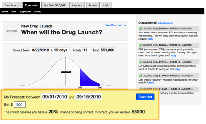Open the Dashboard tab

pos(12,5)
